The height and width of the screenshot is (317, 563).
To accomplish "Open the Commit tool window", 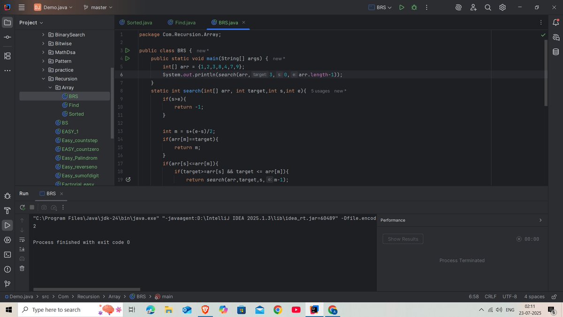I will [x=7, y=37].
